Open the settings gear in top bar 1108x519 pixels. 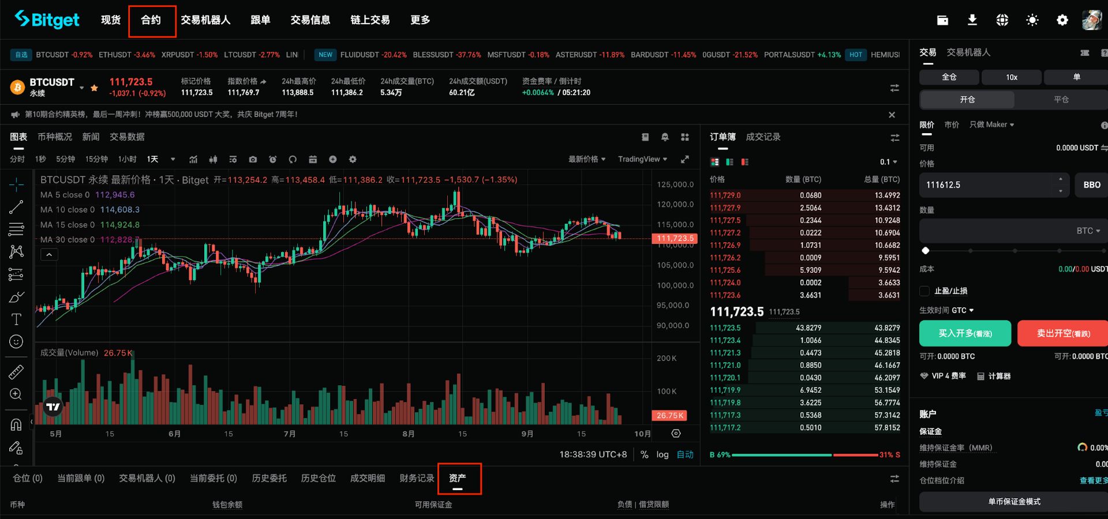coord(1062,20)
